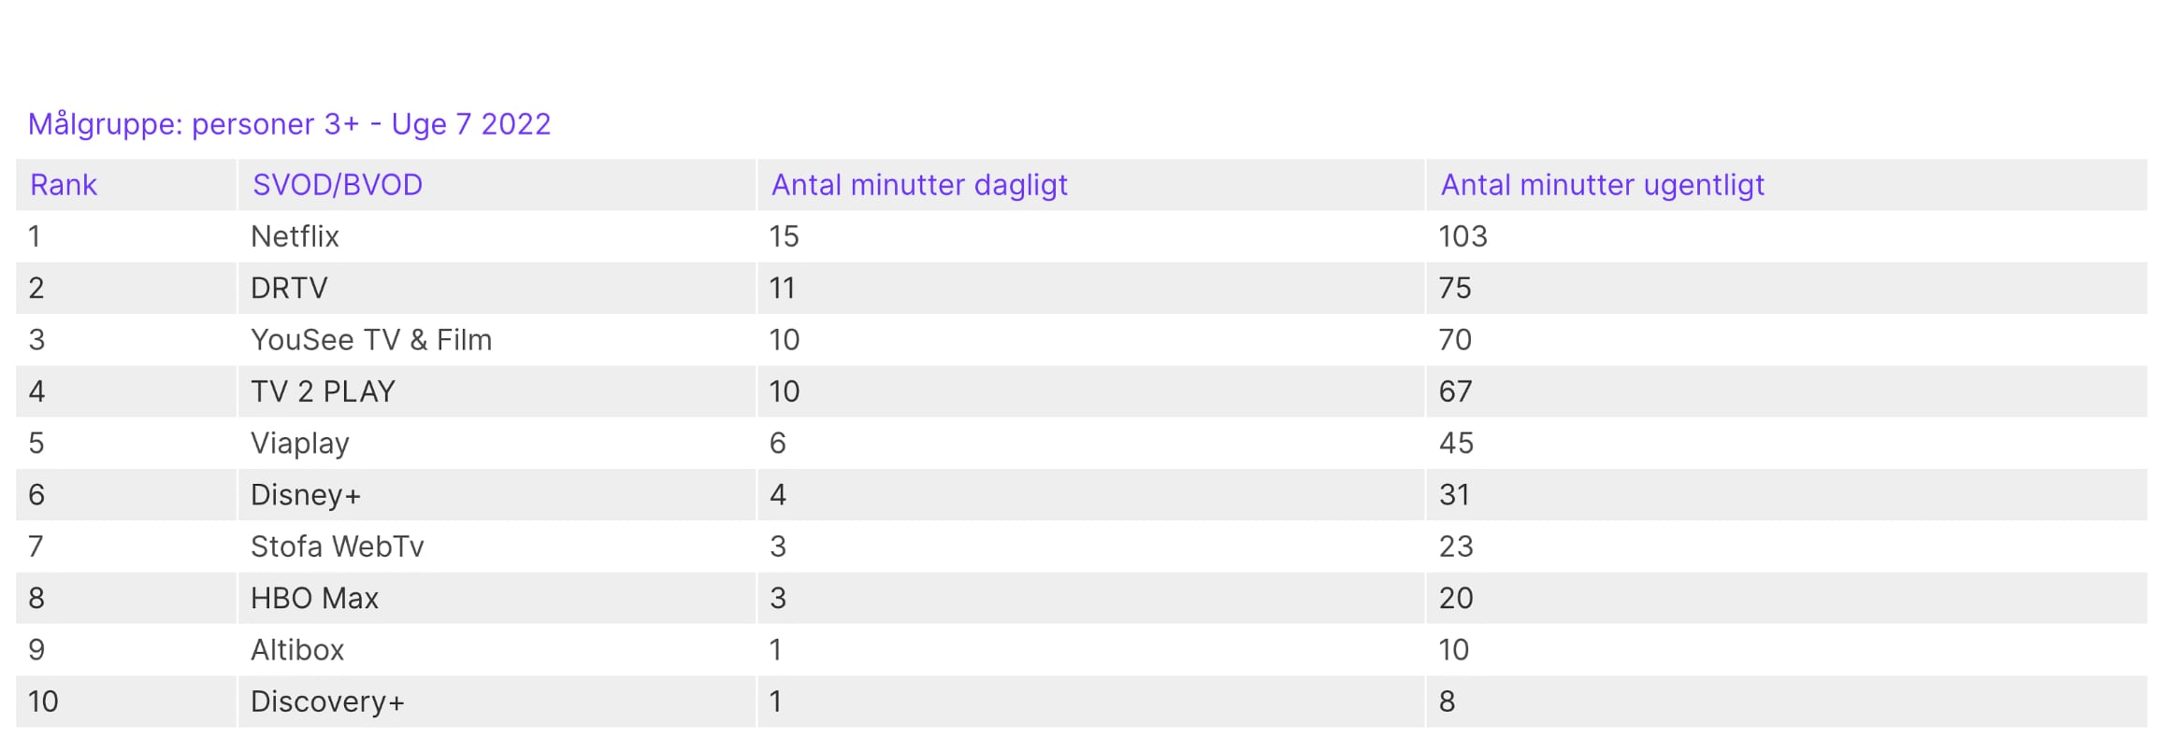The image size is (2161, 751).
Task: Click Netflix daily minutes value 15
Action: [x=784, y=236]
